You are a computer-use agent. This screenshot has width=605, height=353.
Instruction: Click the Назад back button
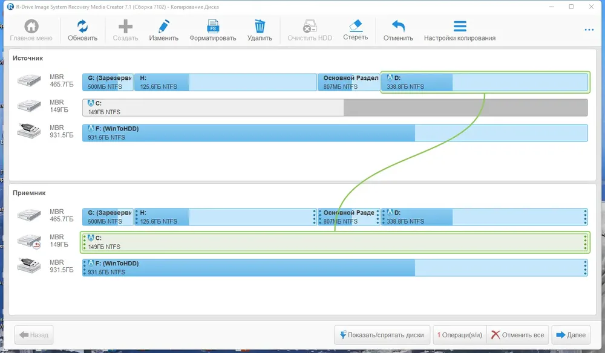[x=34, y=335]
